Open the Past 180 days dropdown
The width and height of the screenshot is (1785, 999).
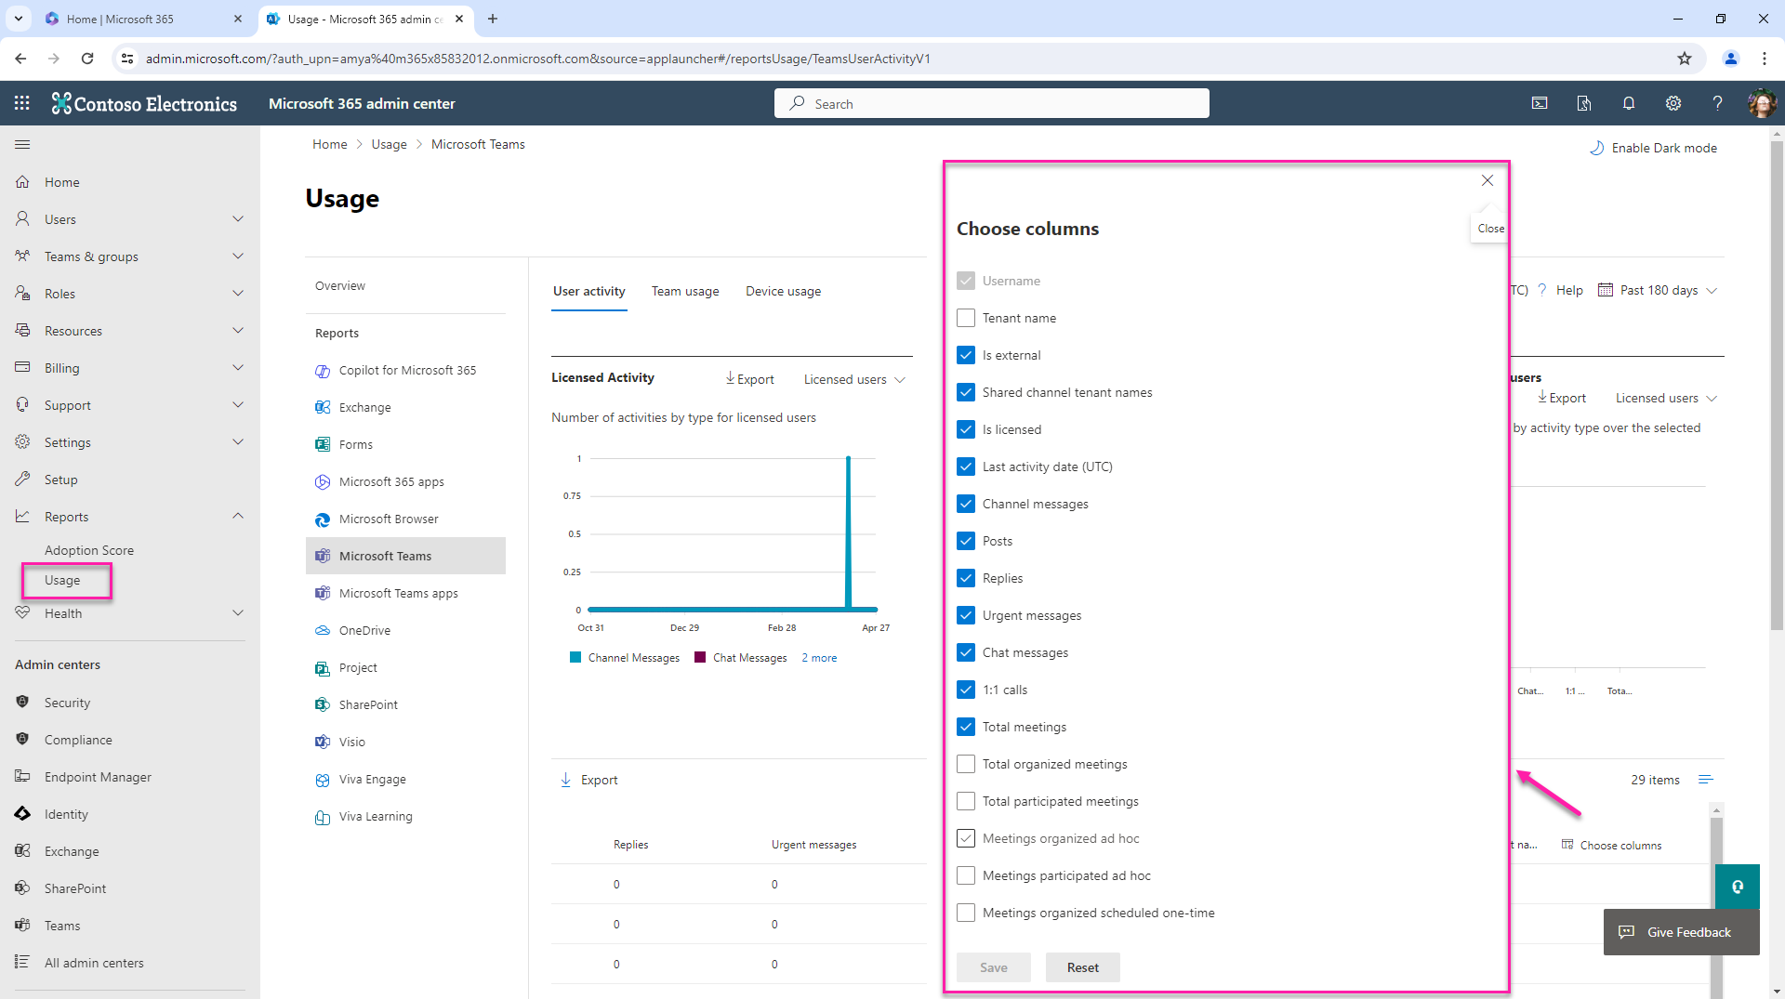click(x=1659, y=290)
